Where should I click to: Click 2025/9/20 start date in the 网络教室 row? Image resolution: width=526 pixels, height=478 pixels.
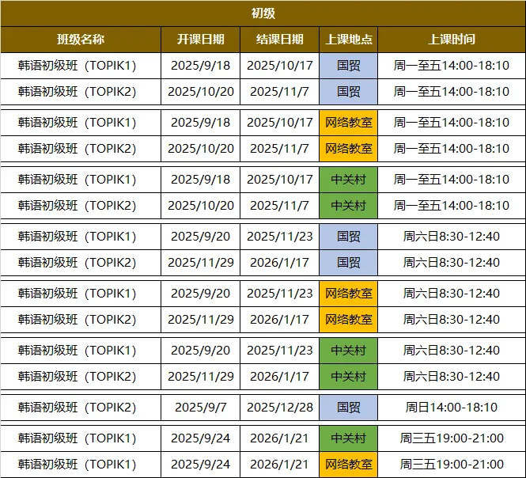(x=201, y=294)
